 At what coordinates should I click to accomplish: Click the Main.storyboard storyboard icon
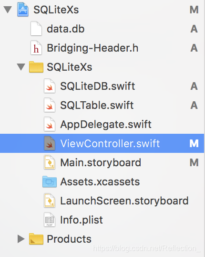(50, 162)
